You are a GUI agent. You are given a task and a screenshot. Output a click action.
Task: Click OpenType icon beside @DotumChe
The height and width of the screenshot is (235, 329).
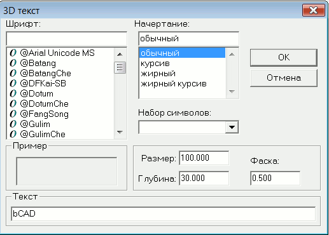13,104
